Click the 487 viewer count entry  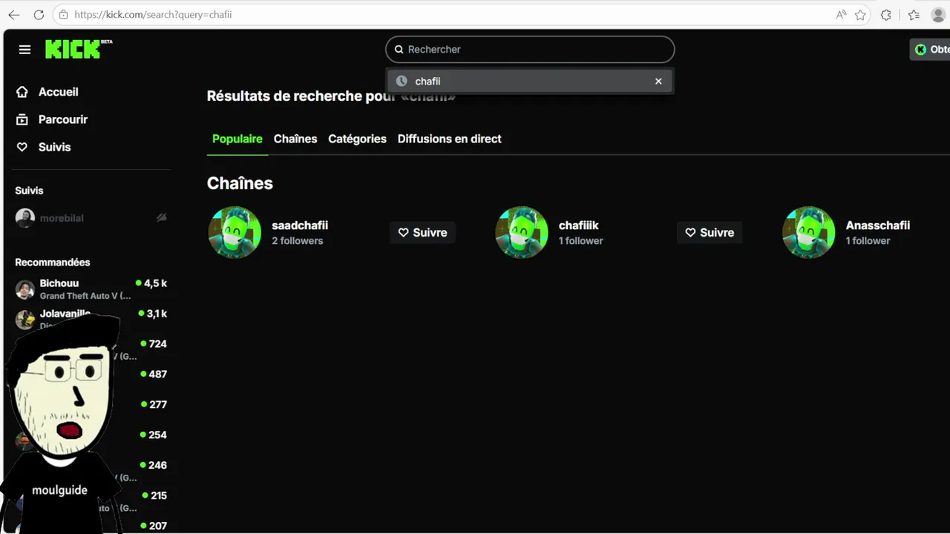[154, 375]
